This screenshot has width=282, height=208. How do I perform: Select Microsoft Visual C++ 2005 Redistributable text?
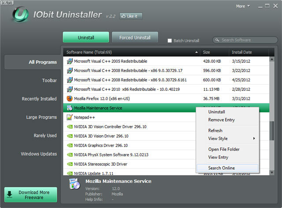(x=111, y=61)
